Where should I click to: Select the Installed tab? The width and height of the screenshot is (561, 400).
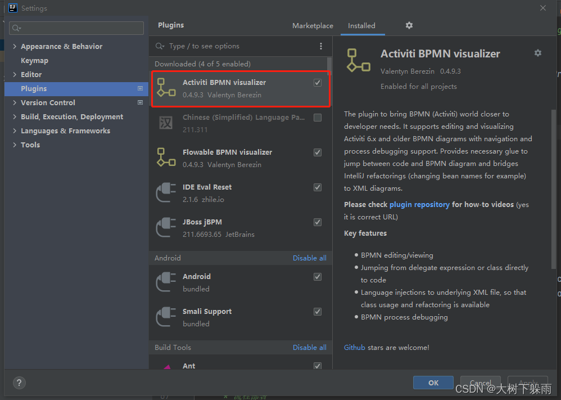pos(361,26)
